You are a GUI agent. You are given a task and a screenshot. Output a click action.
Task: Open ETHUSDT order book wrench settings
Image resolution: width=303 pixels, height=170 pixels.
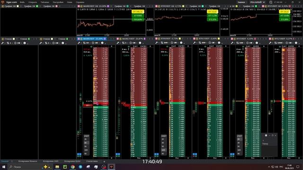pos(156,43)
